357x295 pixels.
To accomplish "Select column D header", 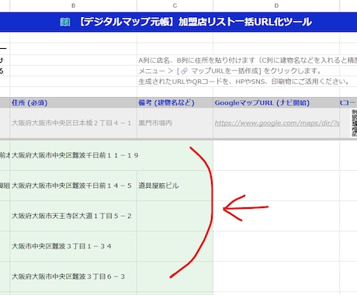I will [x=276, y=5].
